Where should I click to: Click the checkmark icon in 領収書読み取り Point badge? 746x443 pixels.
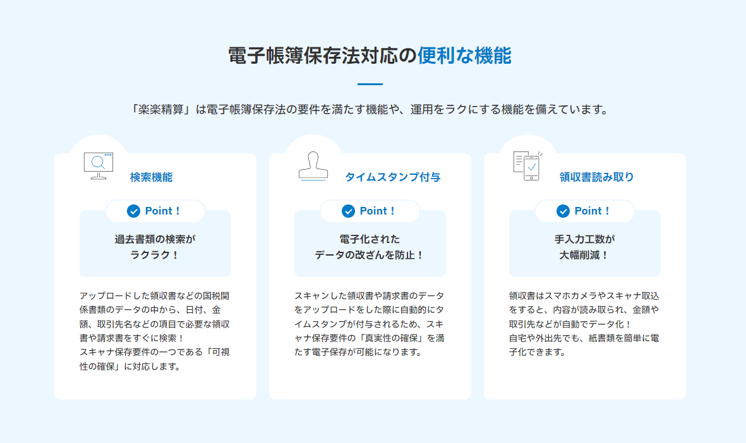coord(563,211)
